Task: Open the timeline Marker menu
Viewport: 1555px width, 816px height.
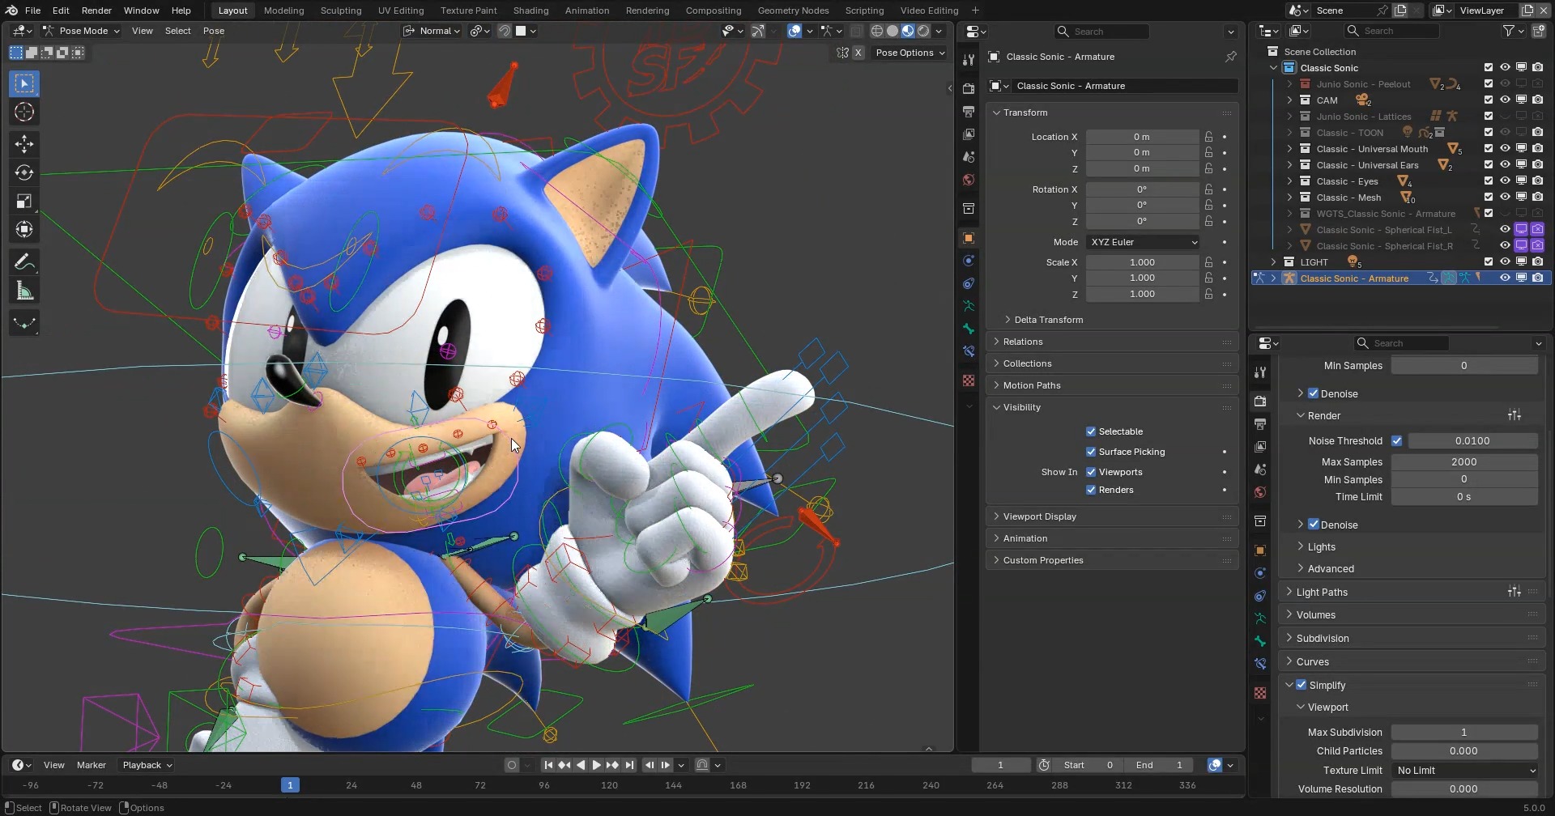Action: (92, 765)
